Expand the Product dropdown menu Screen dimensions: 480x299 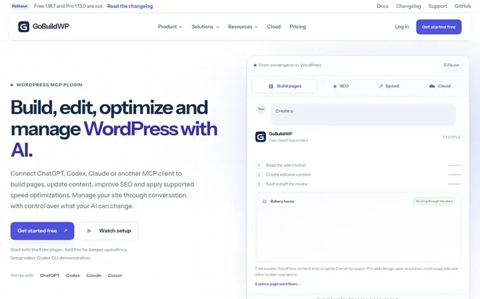170,27
